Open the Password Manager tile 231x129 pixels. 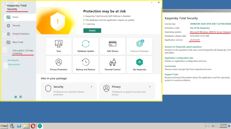pos(139,46)
